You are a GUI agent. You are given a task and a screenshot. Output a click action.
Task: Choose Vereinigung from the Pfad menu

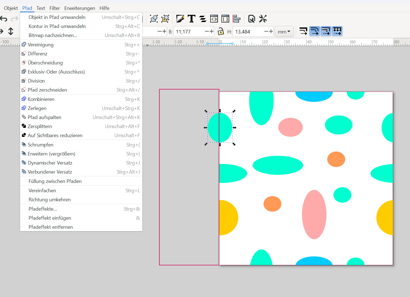click(x=41, y=45)
